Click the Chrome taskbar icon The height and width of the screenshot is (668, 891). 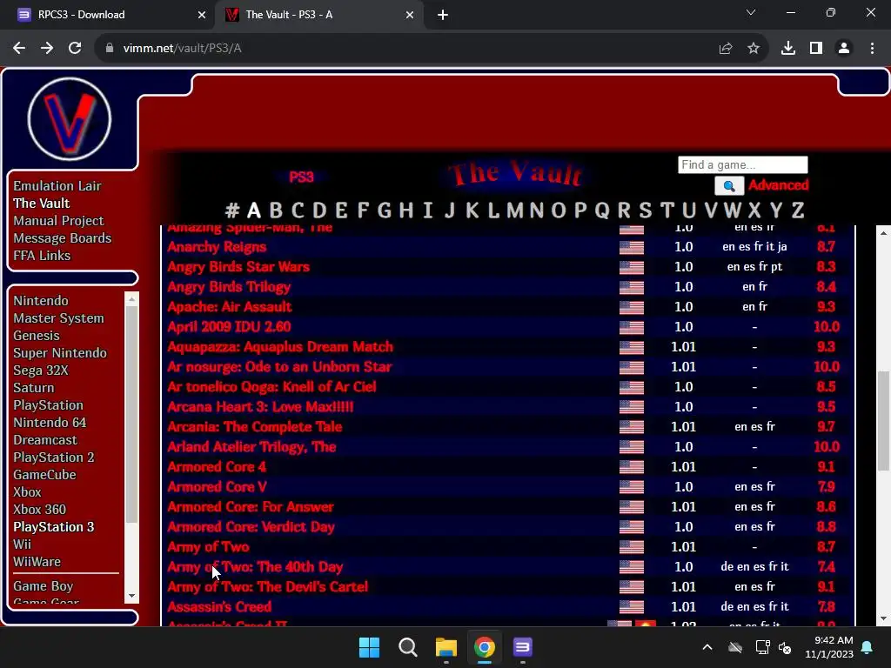coord(485,647)
